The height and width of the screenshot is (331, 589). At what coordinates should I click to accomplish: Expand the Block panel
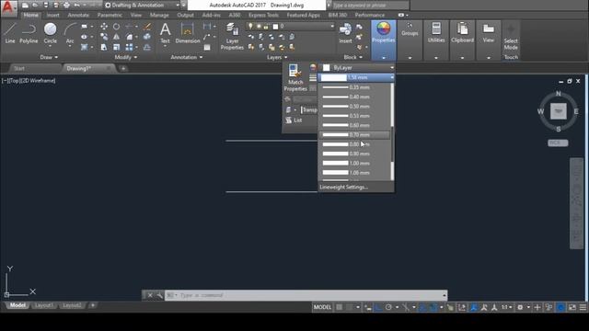(x=353, y=57)
